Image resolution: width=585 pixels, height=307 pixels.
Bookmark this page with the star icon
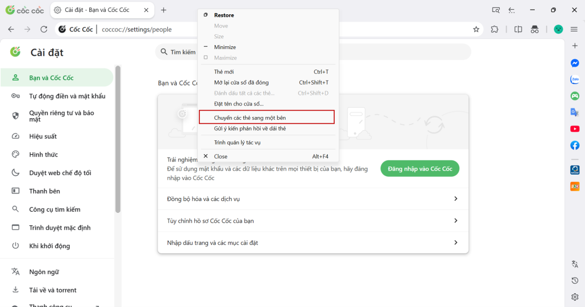point(476,30)
